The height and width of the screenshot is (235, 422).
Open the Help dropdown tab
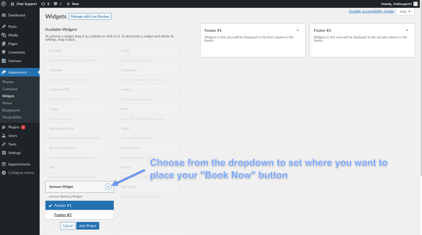point(405,12)
